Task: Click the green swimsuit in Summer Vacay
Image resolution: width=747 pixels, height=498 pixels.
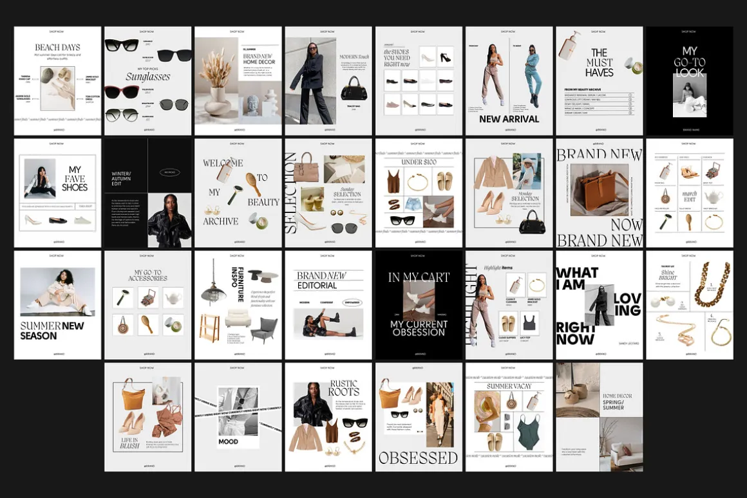Action: tap(529, 431)
